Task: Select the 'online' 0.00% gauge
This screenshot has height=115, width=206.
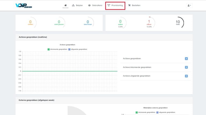Action: tap(120, 22)
